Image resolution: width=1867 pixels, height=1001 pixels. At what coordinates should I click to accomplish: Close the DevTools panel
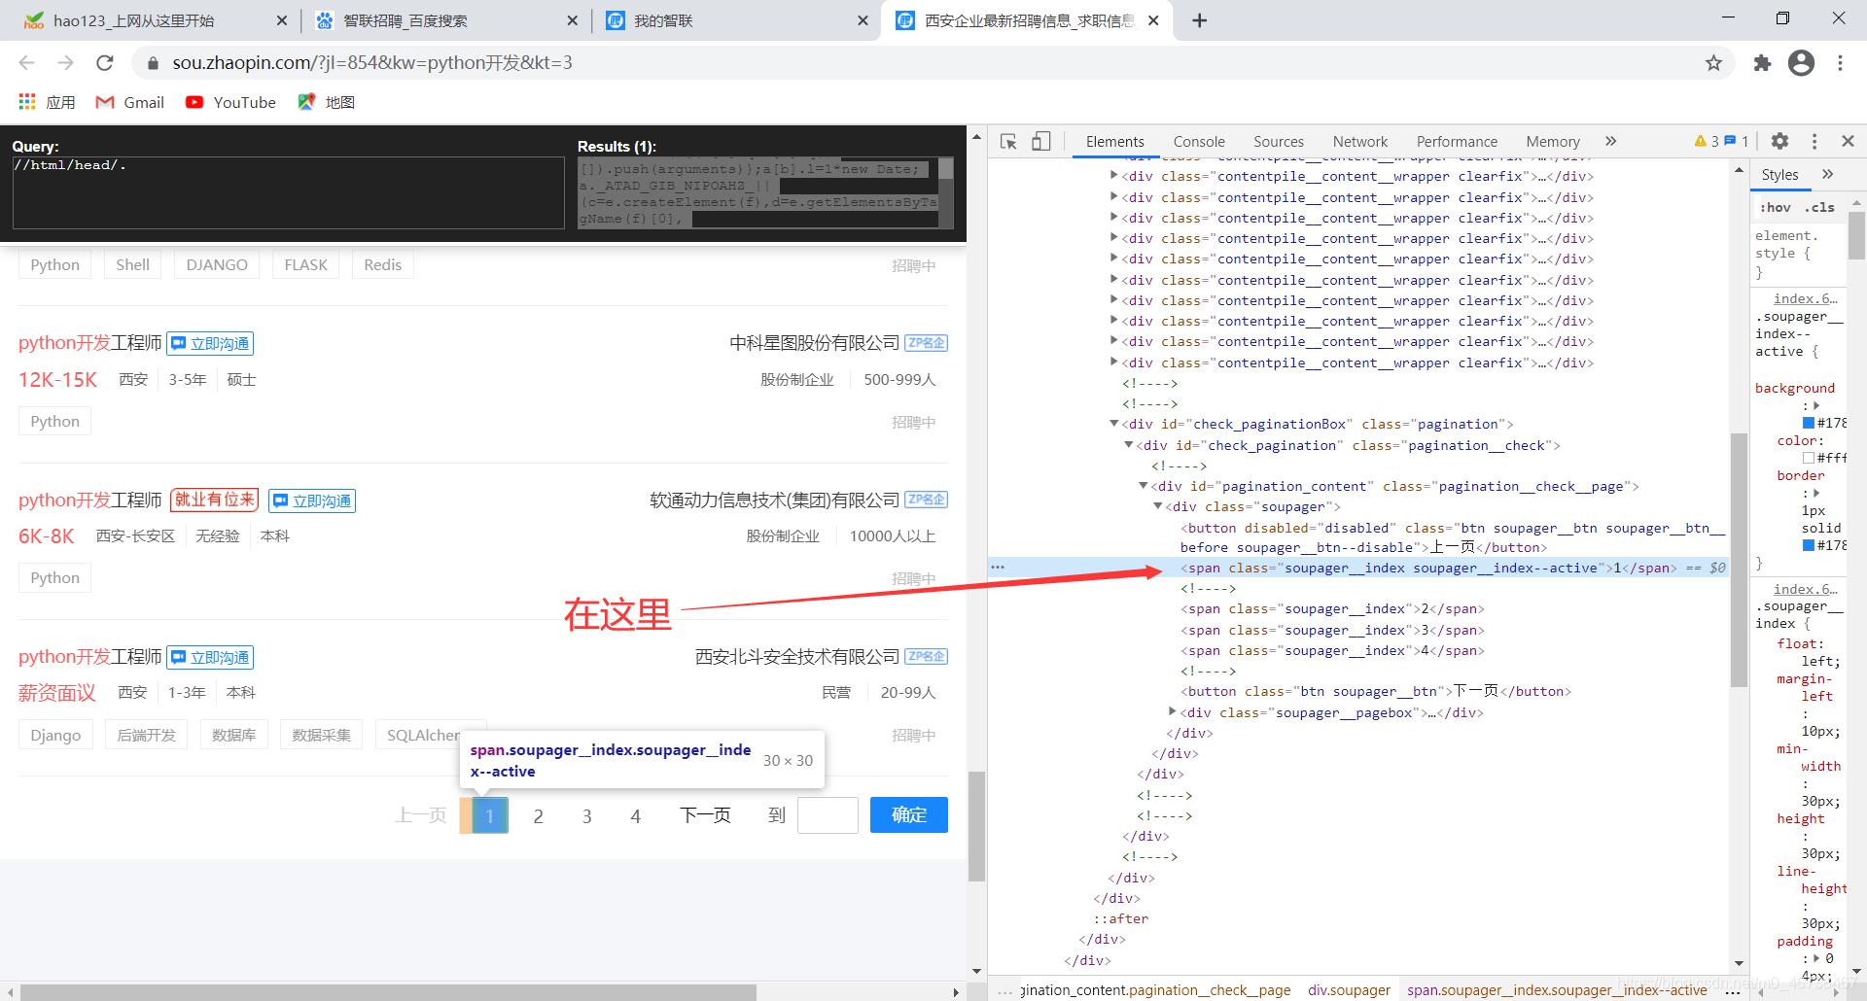point(1848,141)
